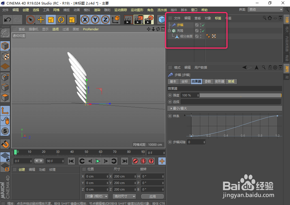Open the ProRender viewport menu

[x=91, y=29]
